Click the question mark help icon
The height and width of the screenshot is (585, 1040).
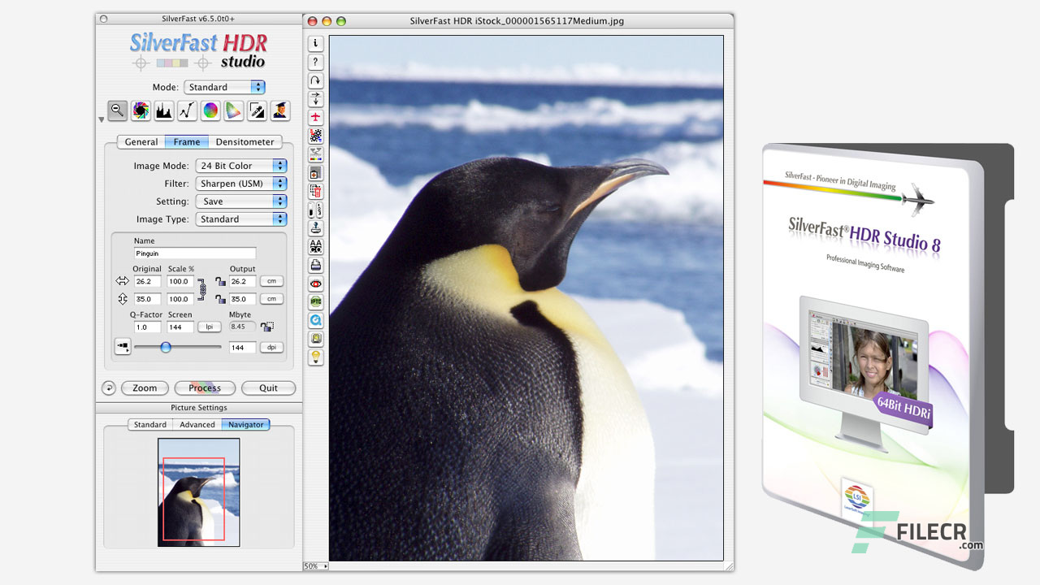(316, 63)
